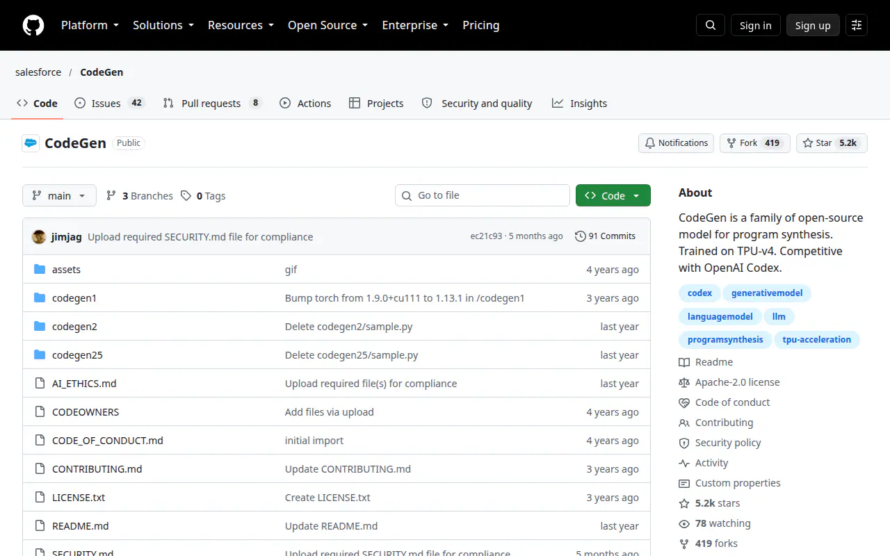The width and height of the screenshot is (890, 556).
Task: Open the main branch selector dropdown
Action: point(59,196)
